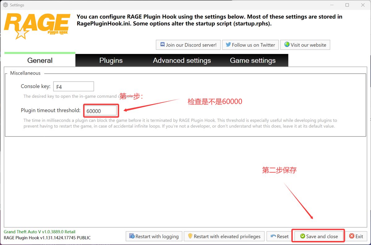Click the Plugin timeout threshold field
This screenshot has height=245, width=371.
coord(100,111)
